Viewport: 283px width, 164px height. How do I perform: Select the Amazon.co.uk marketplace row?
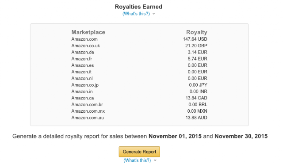click(139, 46)
